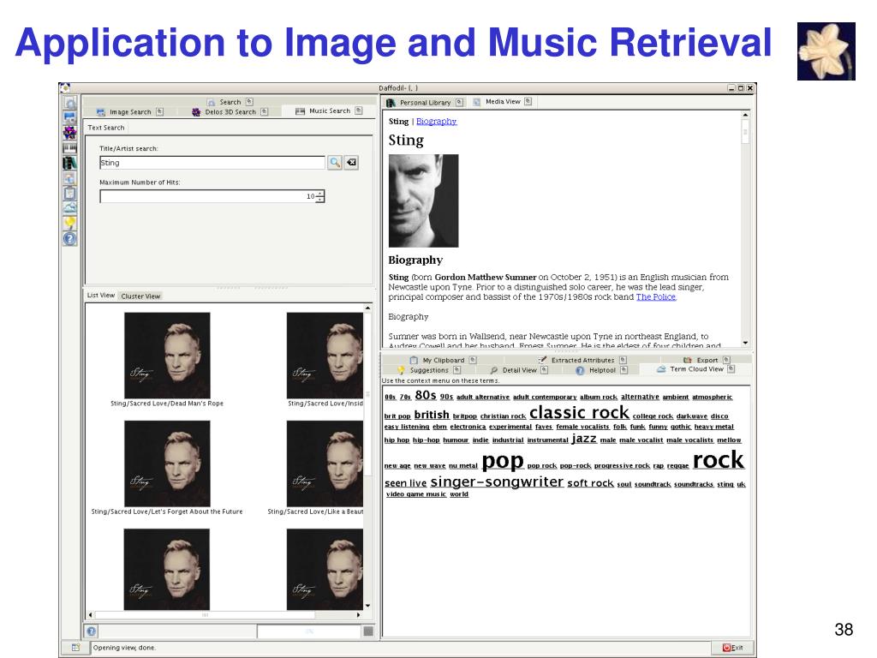
Task: Follow The Police link in biography
Action: (655, 297)
